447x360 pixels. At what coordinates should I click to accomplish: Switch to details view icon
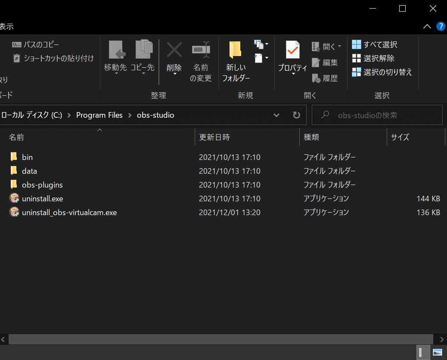click(423, 353)
